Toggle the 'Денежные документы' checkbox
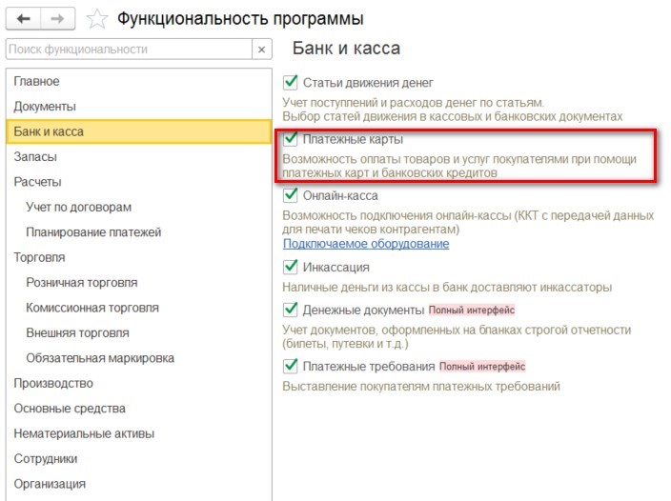Viewport: 671px width, 501px height. (290, 310)
